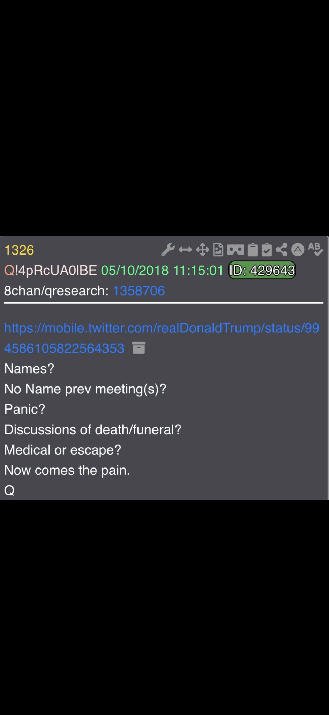Click the circled A icon
The image size is (329, 715).
click(x=298, y=249)
